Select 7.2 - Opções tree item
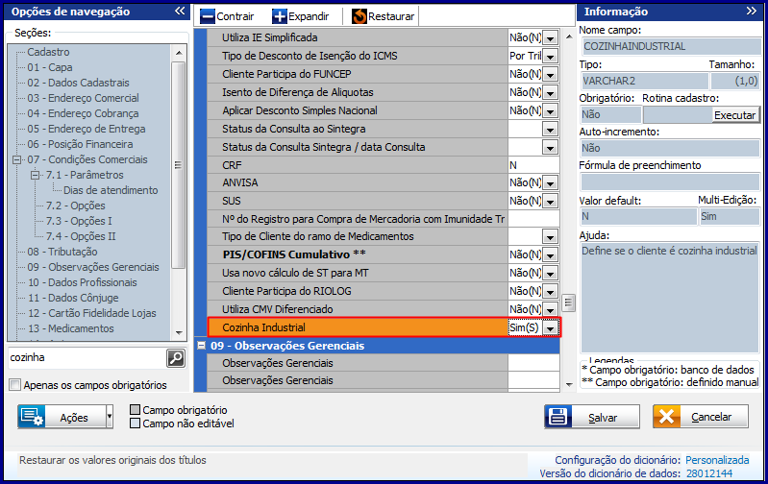The height and width of the screenshot is (484, 768). 75,206
